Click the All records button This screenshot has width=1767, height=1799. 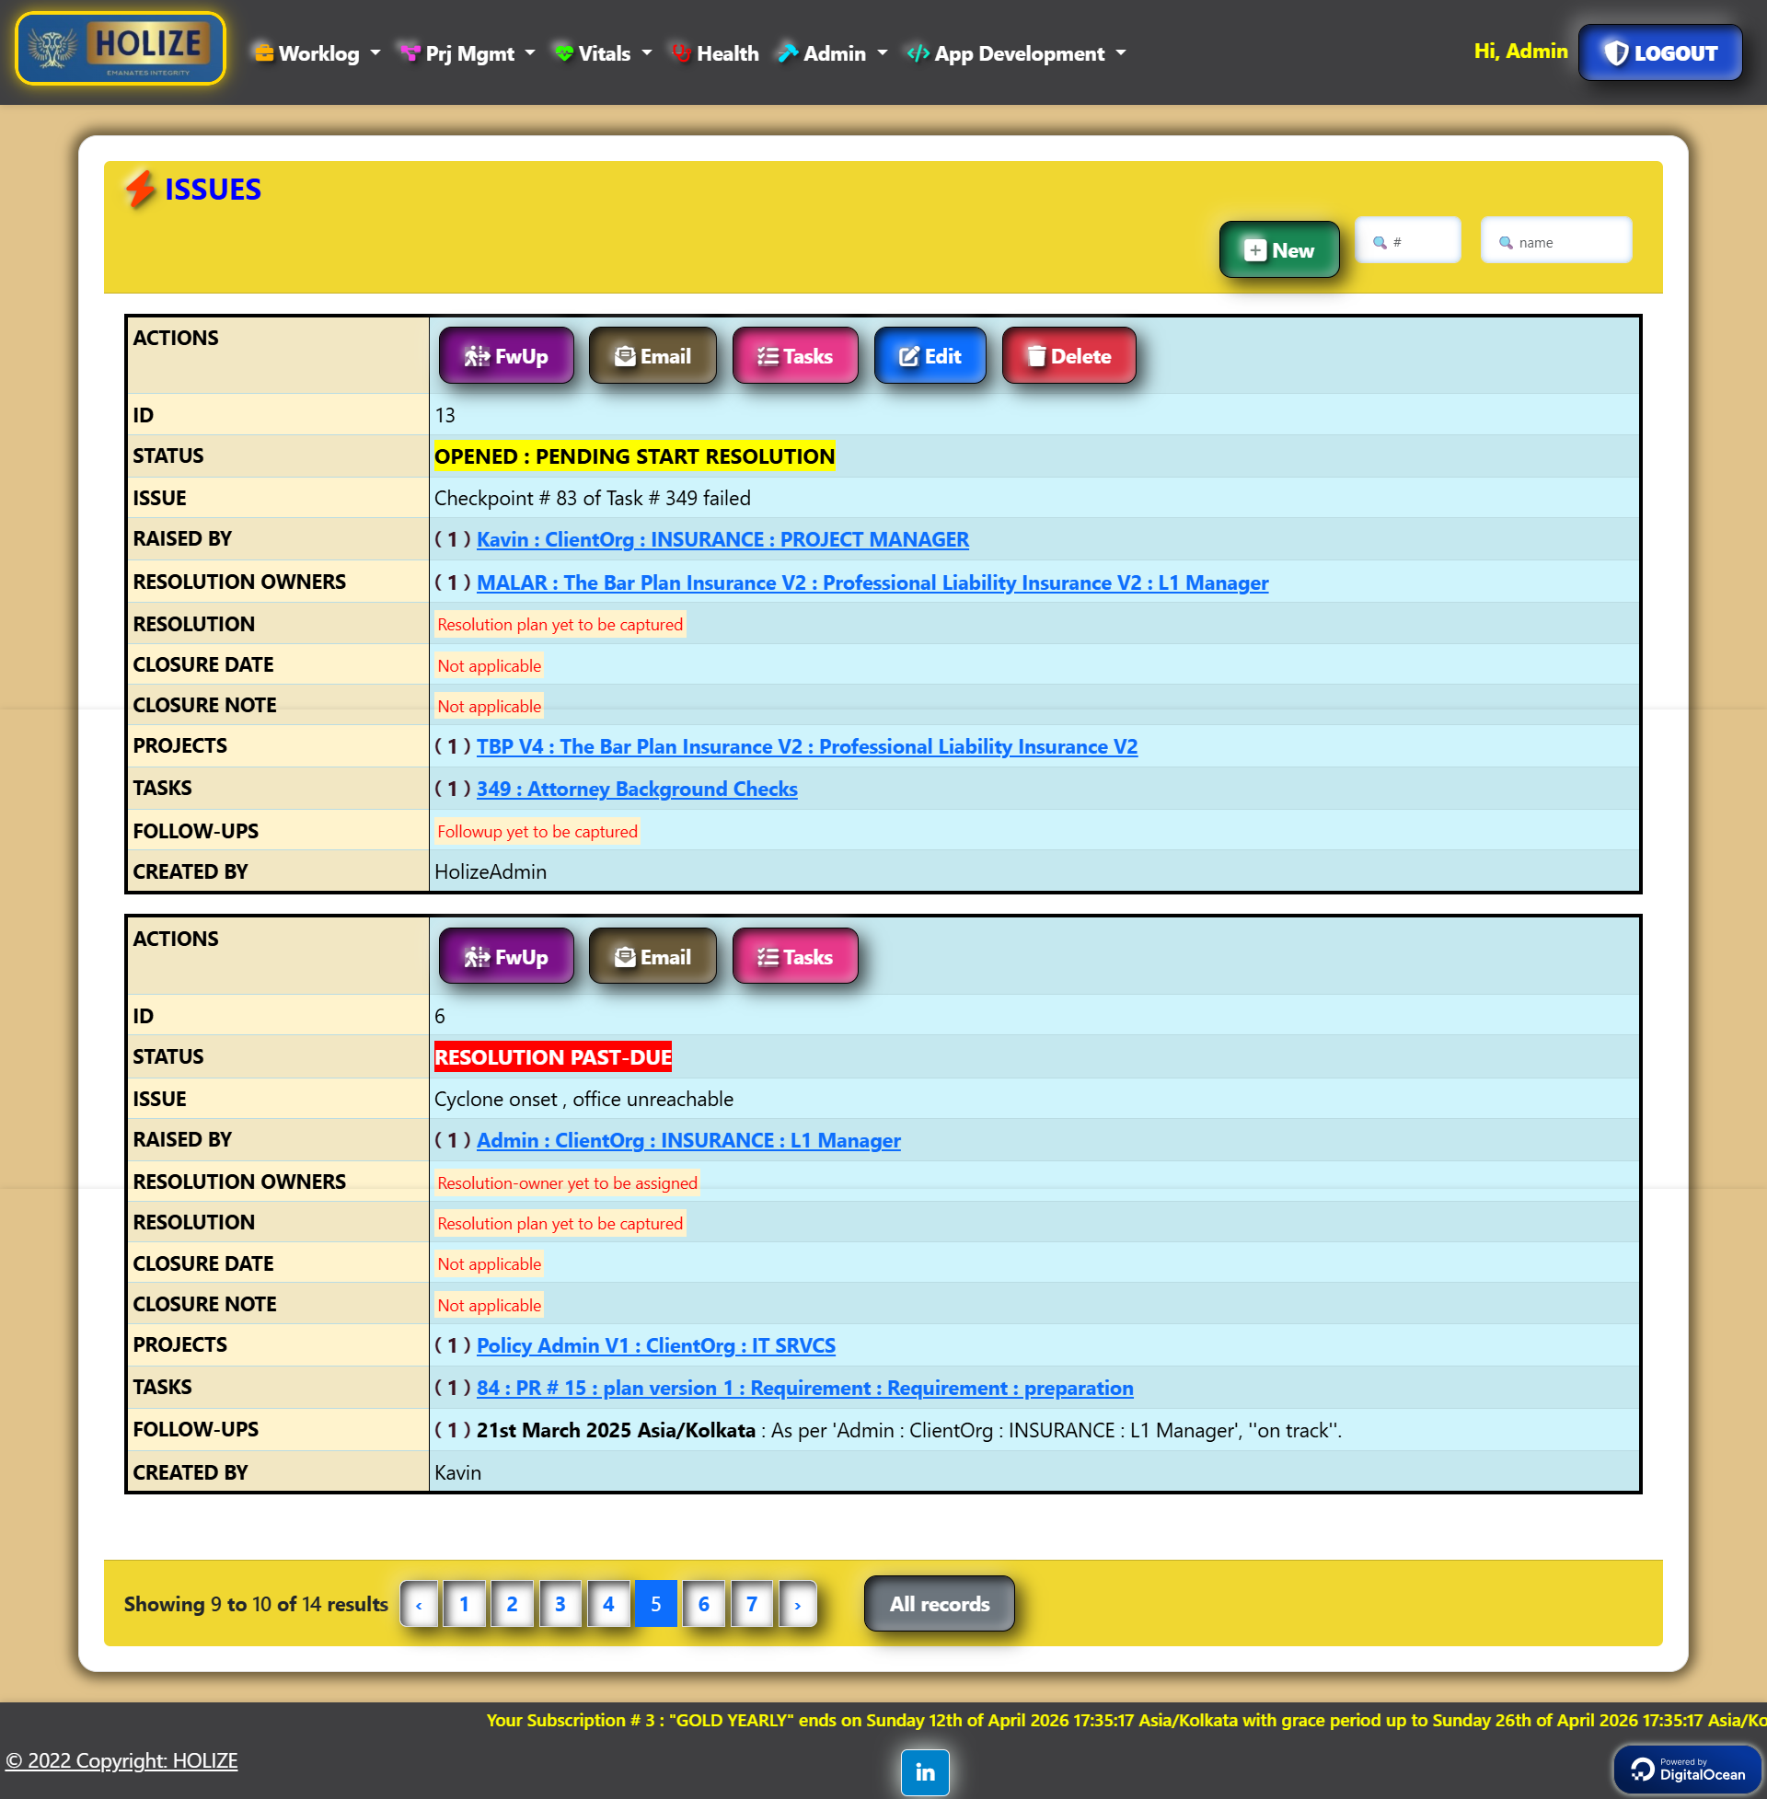click(x=938, y=1603)
